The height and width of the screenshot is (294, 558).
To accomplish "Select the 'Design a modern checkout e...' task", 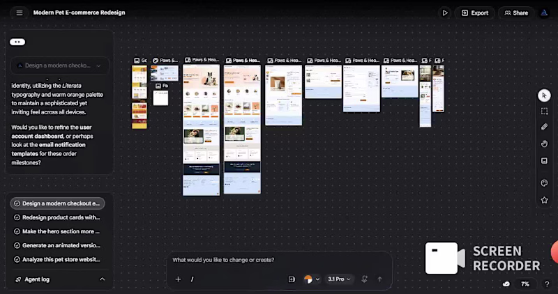I will [57, 203].
